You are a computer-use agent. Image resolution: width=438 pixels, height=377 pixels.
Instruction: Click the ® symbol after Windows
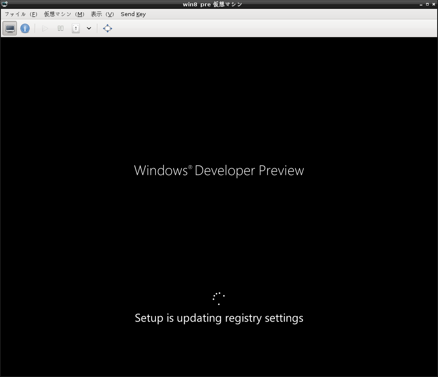tap(190, 167)
